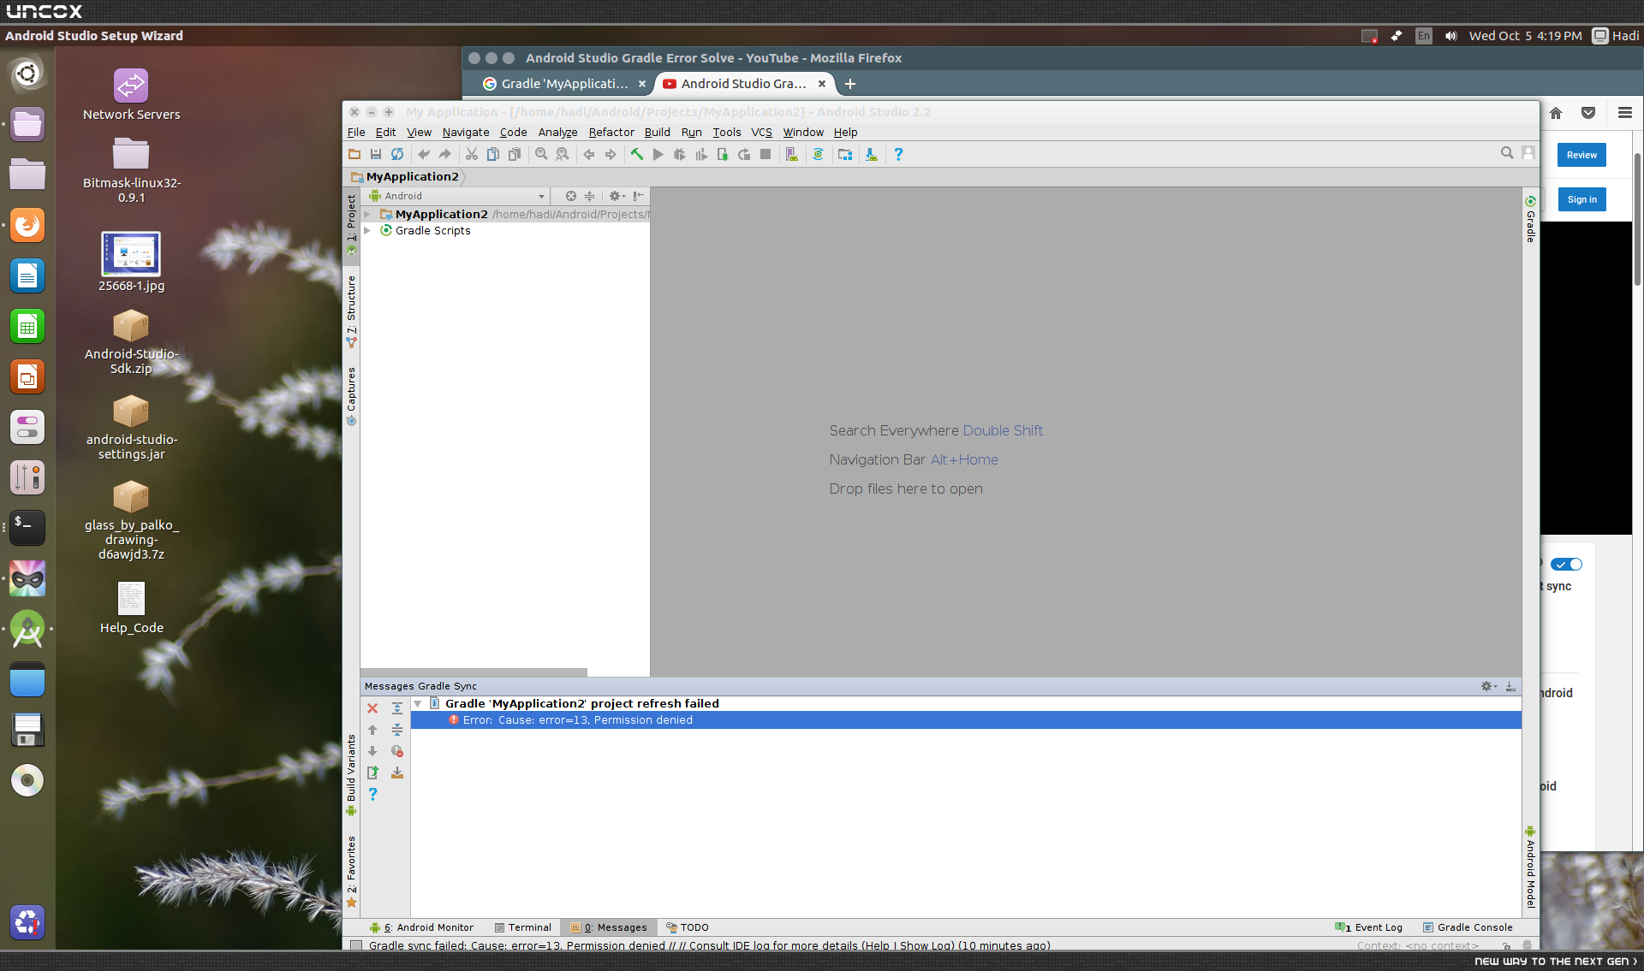Open a new Firefox tab with plus
The width and height of the screenshot is (1644, 971).
(850, 84)
